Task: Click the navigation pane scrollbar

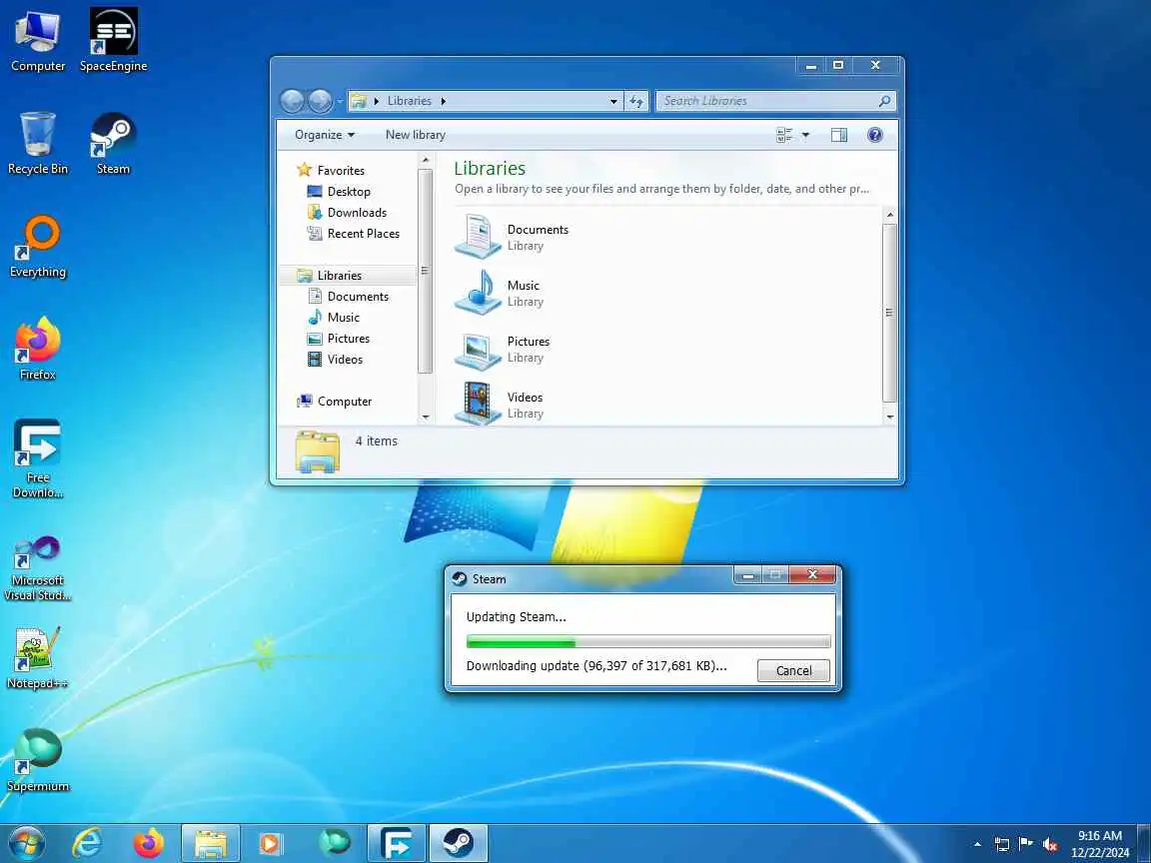Action: pyautogui.click(x=425, y=271)
